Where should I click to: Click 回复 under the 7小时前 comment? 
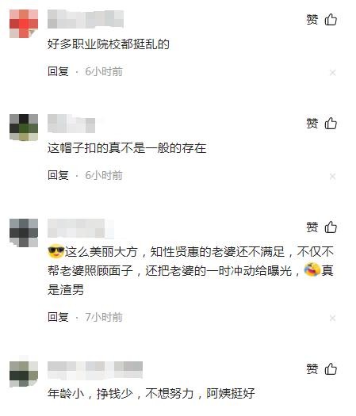click(58, 317)
